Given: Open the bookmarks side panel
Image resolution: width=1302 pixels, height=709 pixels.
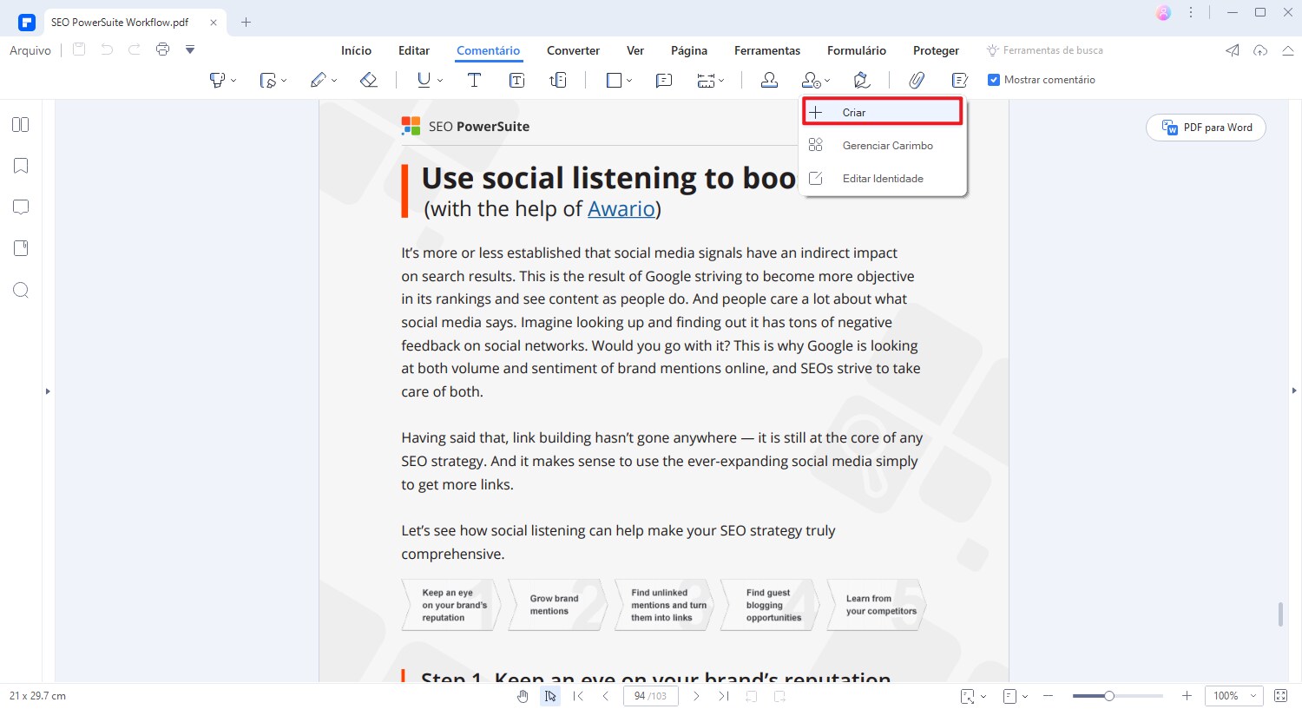Looking at the screenshot, I should pos(21,166).
